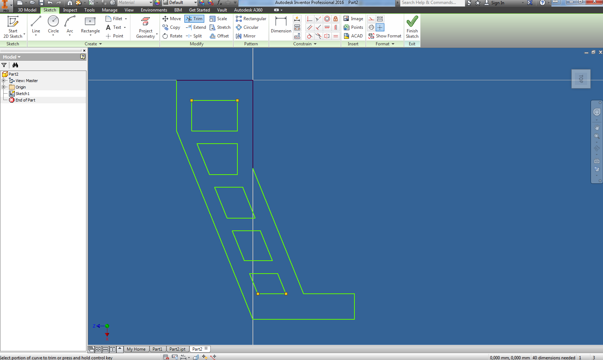
Task: Switch to the 3D Model tab
Action: tap(27, 10)
